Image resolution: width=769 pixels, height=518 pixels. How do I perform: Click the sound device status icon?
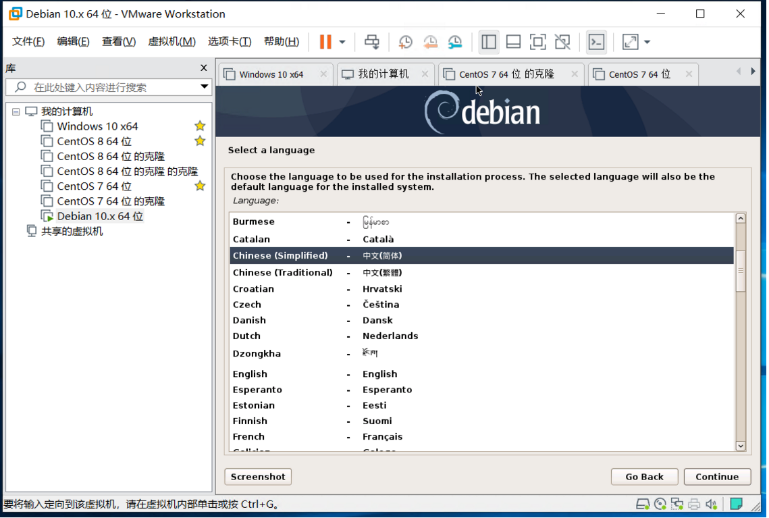tap(712, 503)
